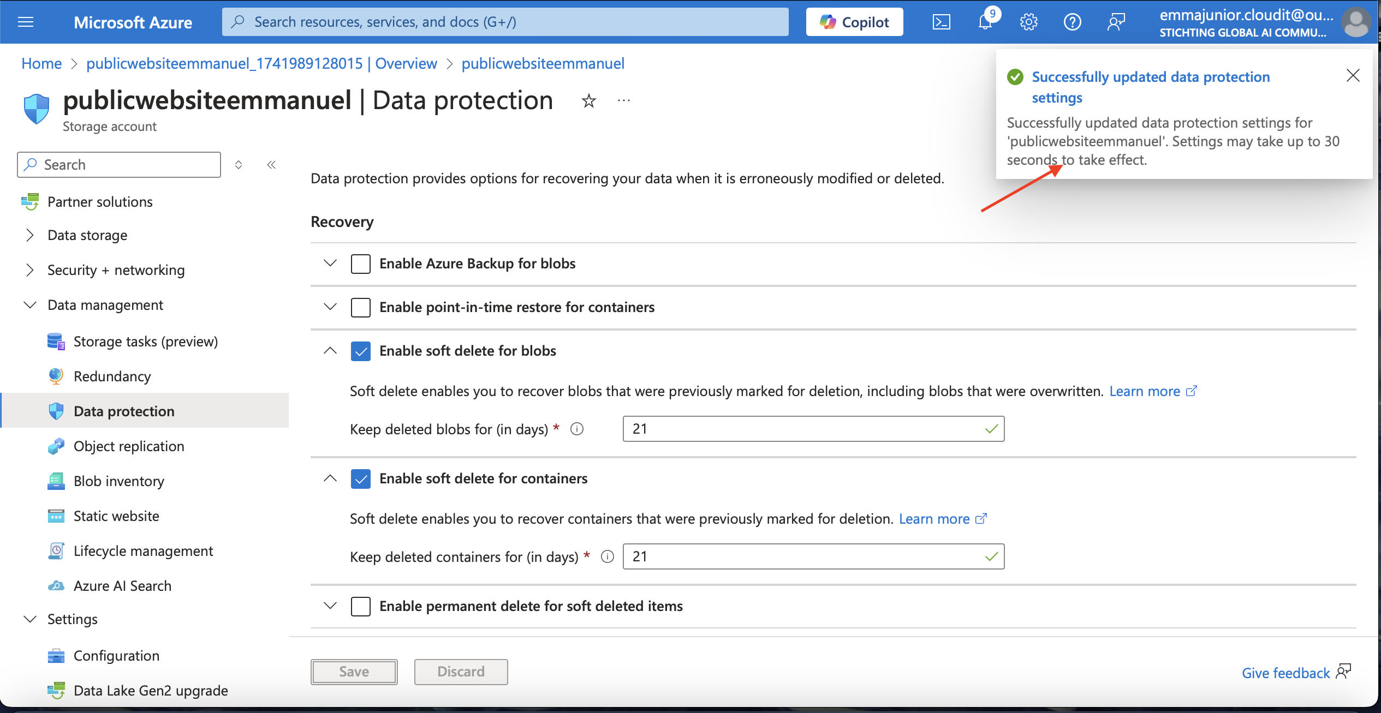Click the Save button
This screenshot has height=713, width=1381.
(354, 672)
